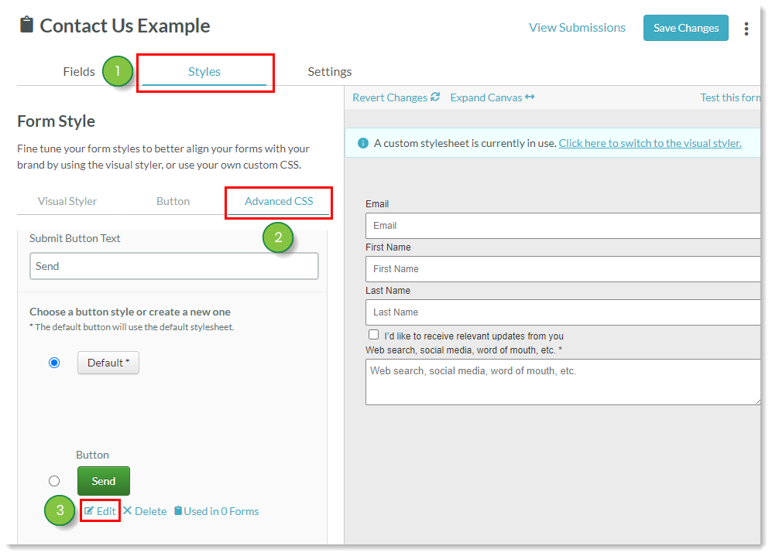Open the Advanced CSS sub-tab
Viewport: 772px width, 556px height.
279,201
